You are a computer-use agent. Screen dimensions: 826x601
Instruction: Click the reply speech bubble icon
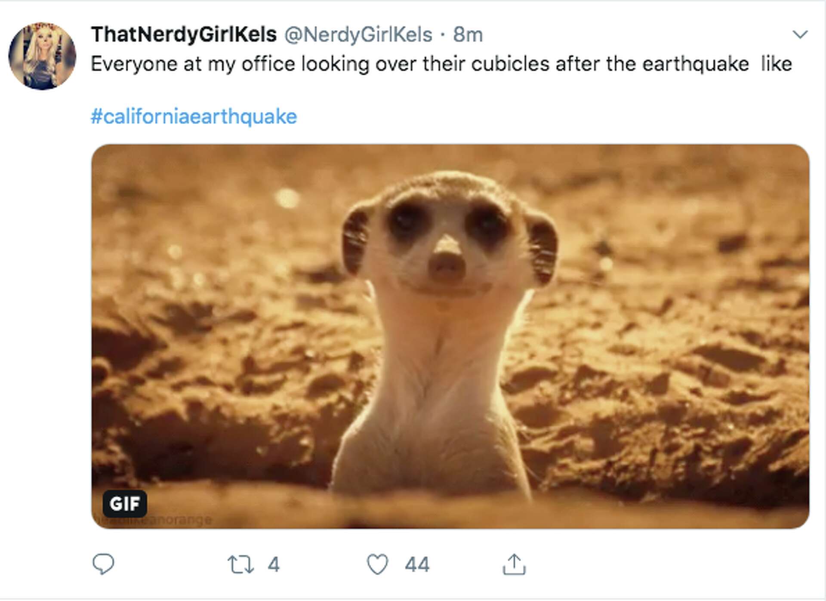[x=103, y=564]
